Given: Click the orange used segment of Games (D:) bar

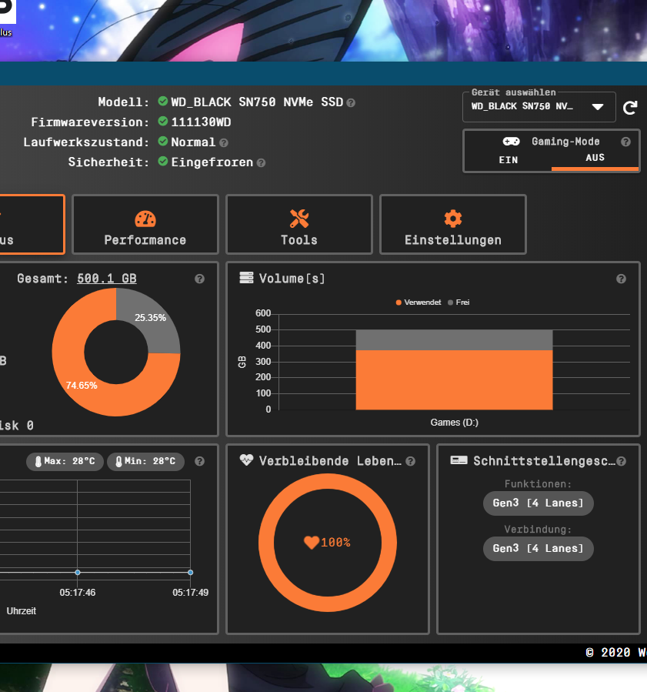Looking at the screenshot, I should [x=454, y=380].
